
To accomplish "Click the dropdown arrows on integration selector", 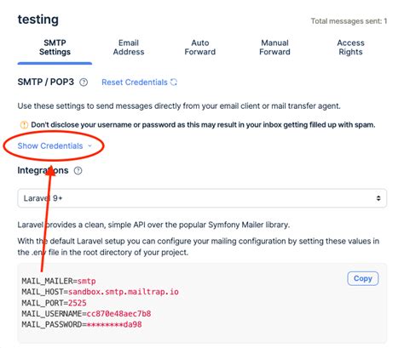I will point(378,198).
